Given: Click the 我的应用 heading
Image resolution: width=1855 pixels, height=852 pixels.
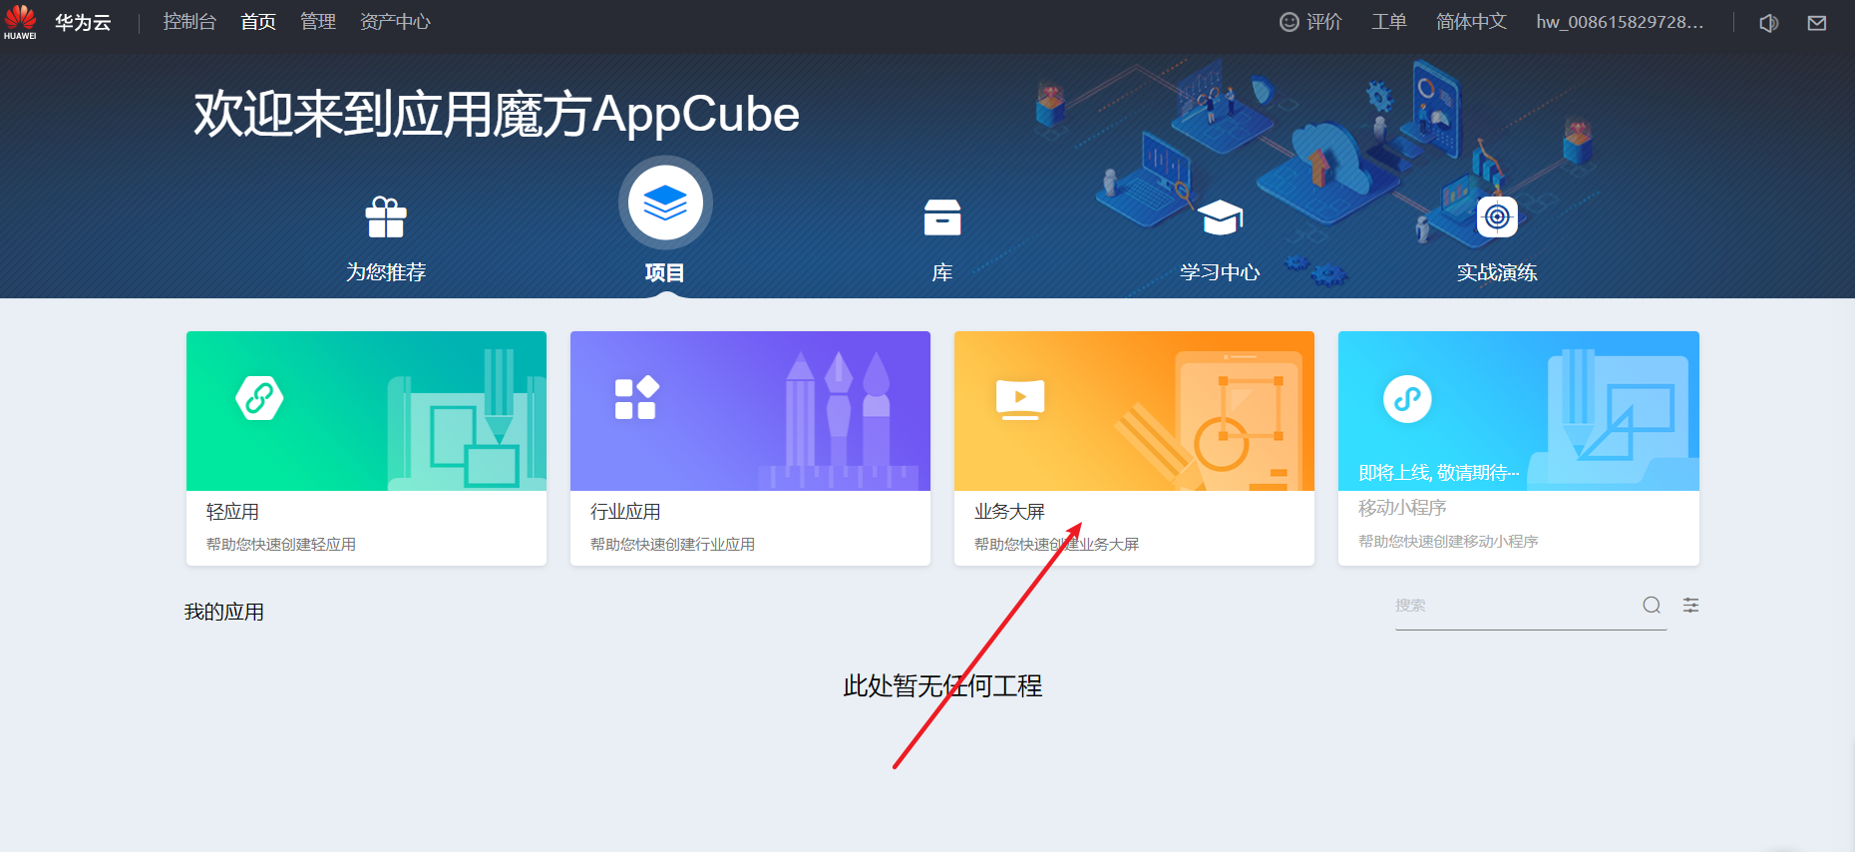Looking at the screenshot, I should [224, 612].
